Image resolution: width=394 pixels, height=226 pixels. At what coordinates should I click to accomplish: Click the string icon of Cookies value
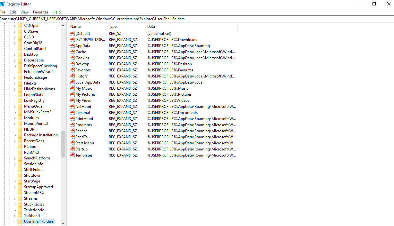72,58
